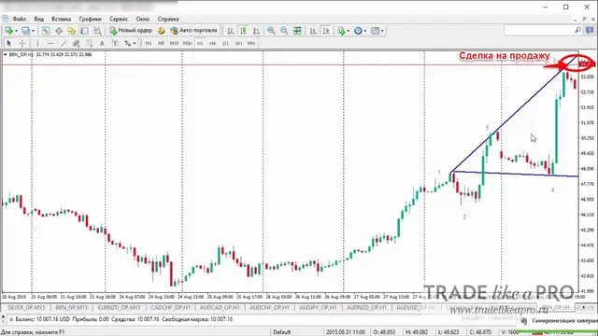598x336 pixels.
Task: Switch to AUDJPY_OP,H1 chart tab
Action: (318, 307)
